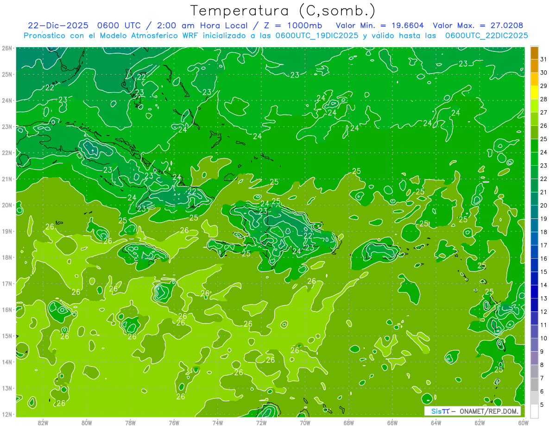Click the "14N" latitude axis label
This screenshot has width=556, height=429.
pos(7,362)
